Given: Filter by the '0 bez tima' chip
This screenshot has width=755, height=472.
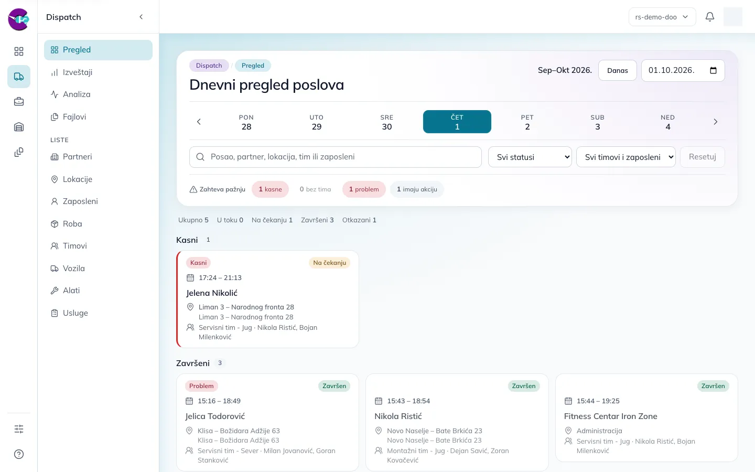Looking at the screenshot, I should coord(315,189).
